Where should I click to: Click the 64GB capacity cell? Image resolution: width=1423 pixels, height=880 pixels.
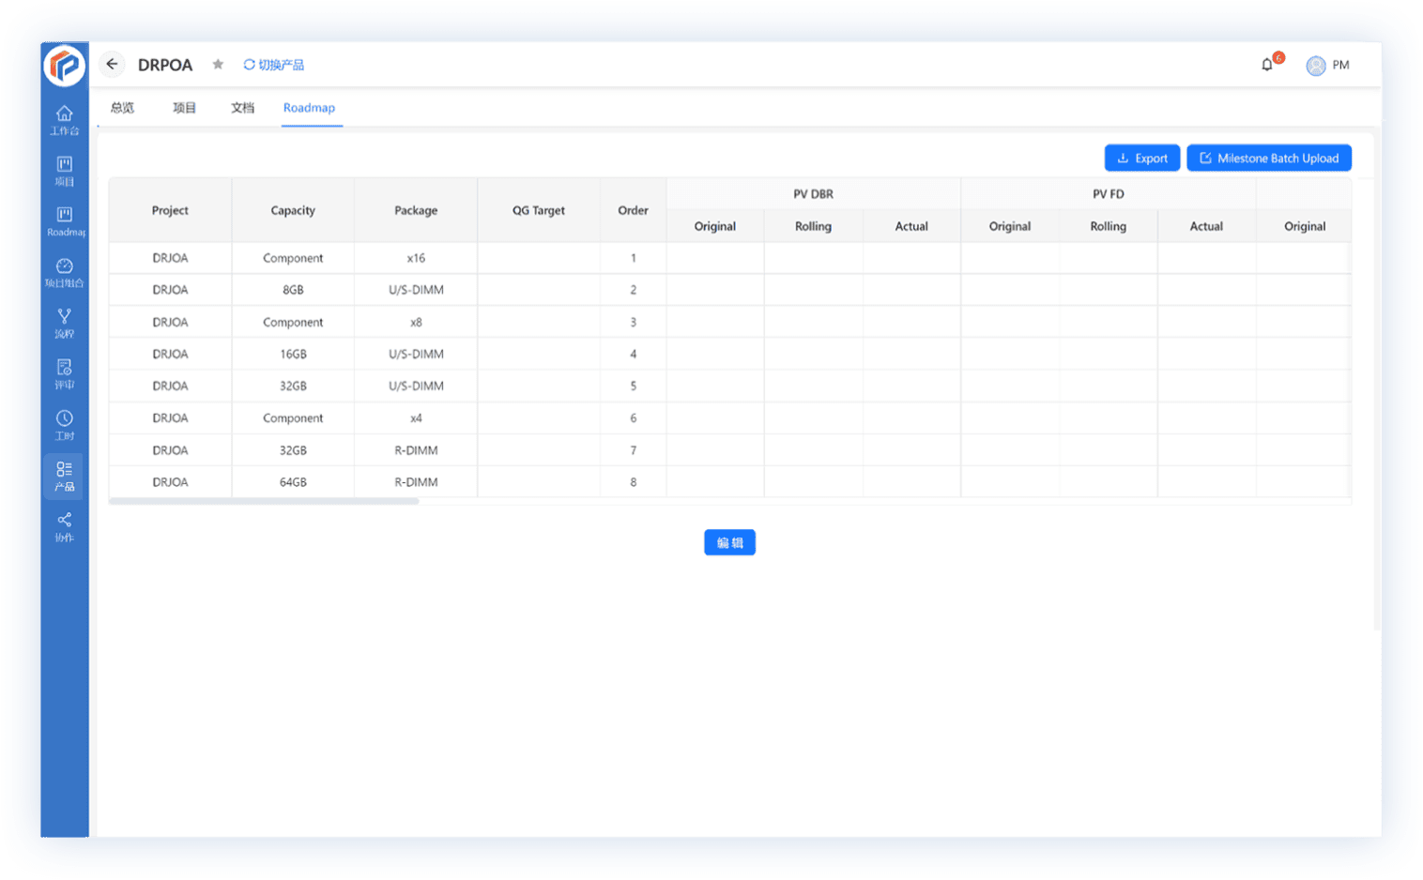point(293,481)
